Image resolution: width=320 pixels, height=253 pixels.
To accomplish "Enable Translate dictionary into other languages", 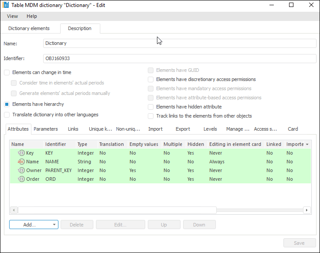I will click(x=7, y=115).
